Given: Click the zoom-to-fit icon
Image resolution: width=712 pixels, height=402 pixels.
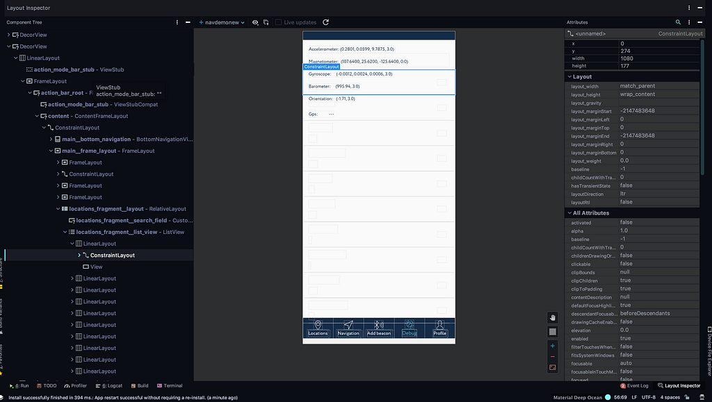Looking at the screenshot, I should (x=552, y=367).
